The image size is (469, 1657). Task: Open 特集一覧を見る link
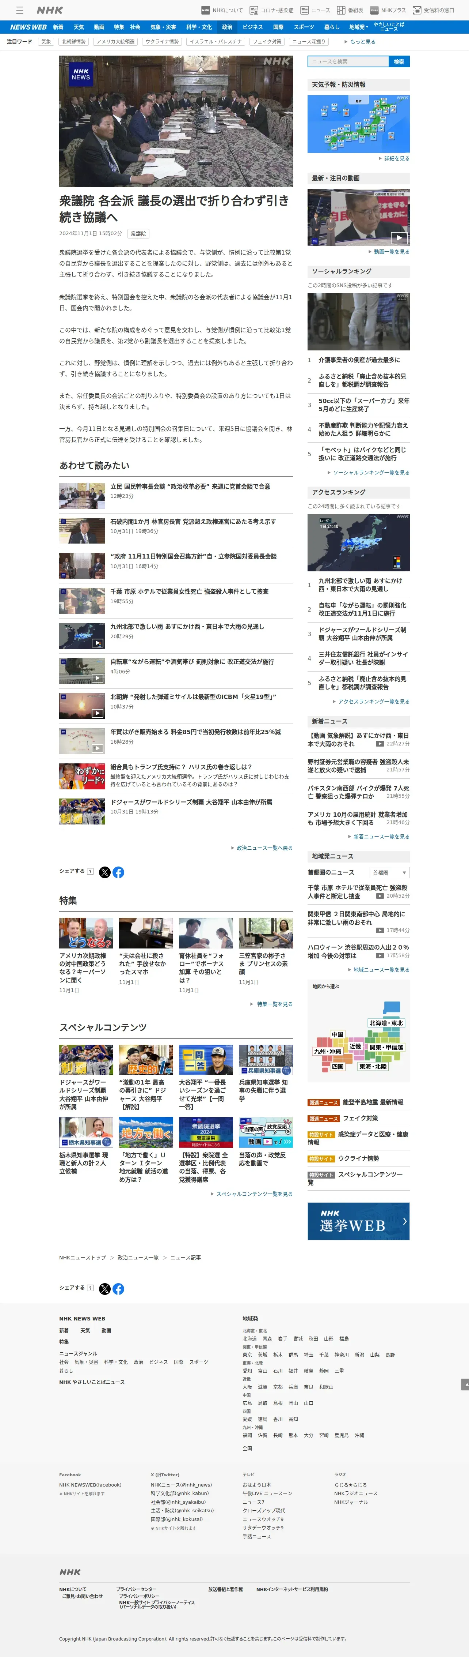(272, 1004)
